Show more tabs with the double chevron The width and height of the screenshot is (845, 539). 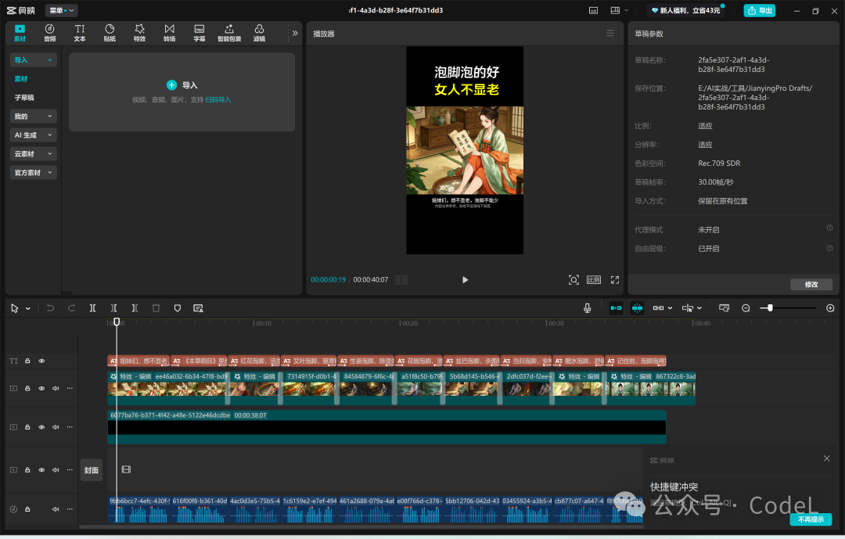(x=295, y=33)
